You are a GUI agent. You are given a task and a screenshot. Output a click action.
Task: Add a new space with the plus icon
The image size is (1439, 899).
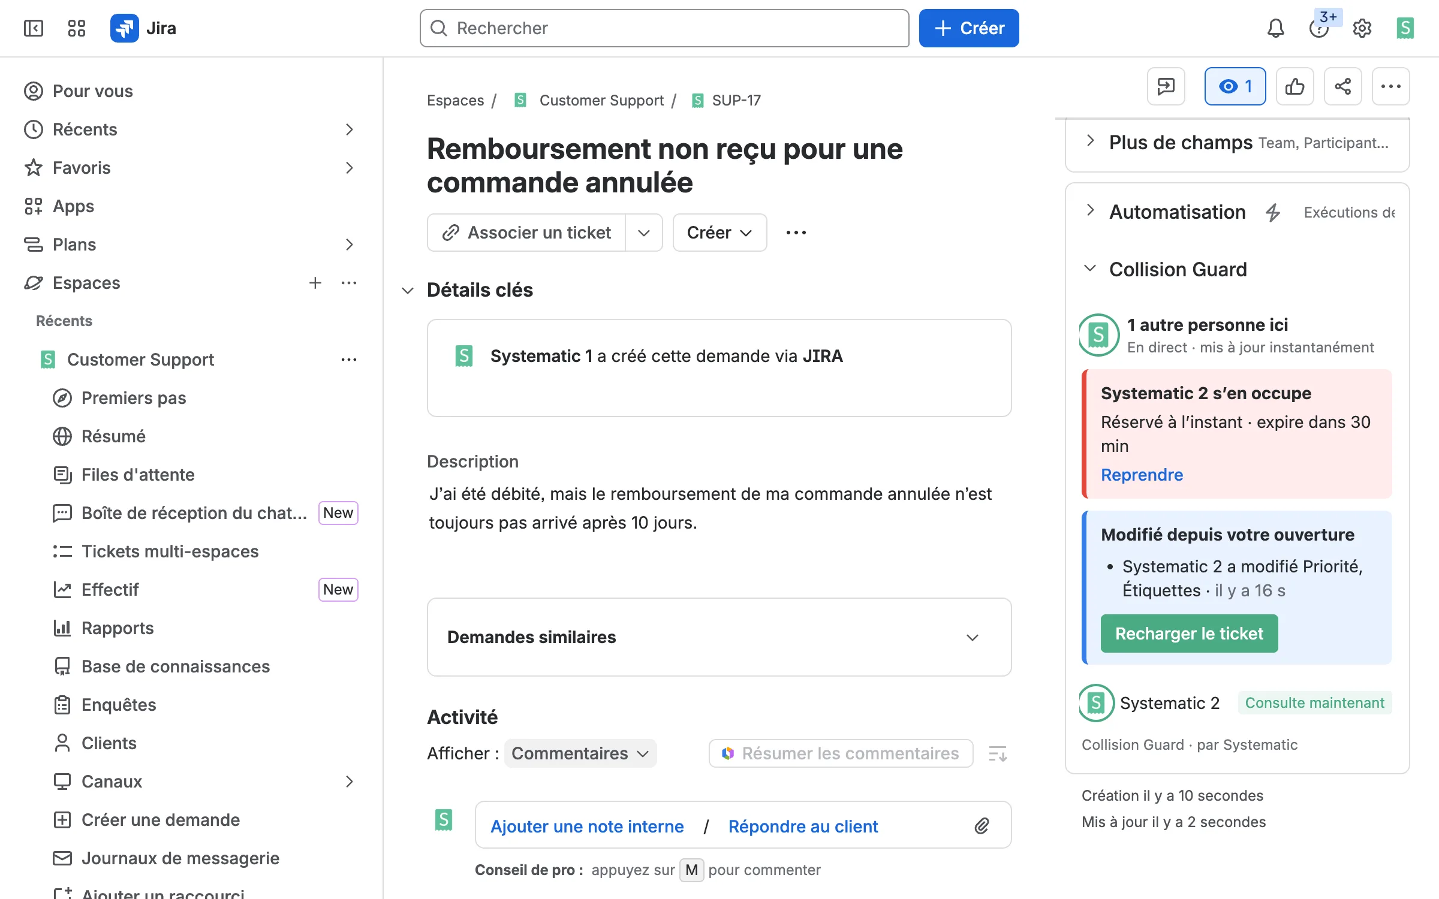click(x=315, y=283)
